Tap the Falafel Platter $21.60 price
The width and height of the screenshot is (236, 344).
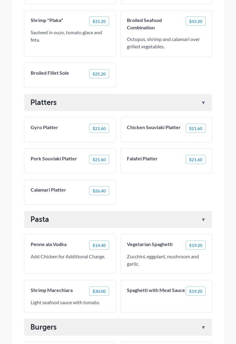(196, 160)
